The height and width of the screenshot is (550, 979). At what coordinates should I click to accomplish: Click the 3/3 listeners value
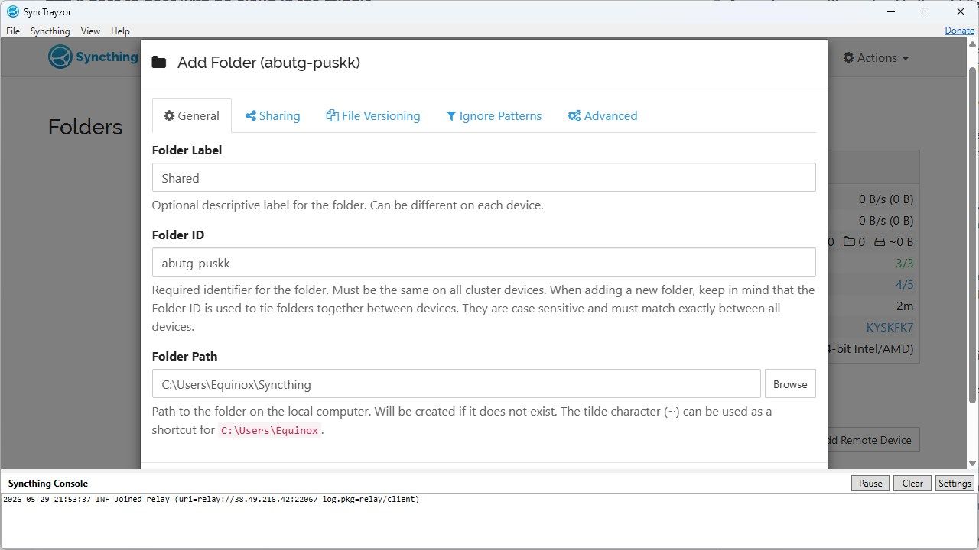point(905,264)
